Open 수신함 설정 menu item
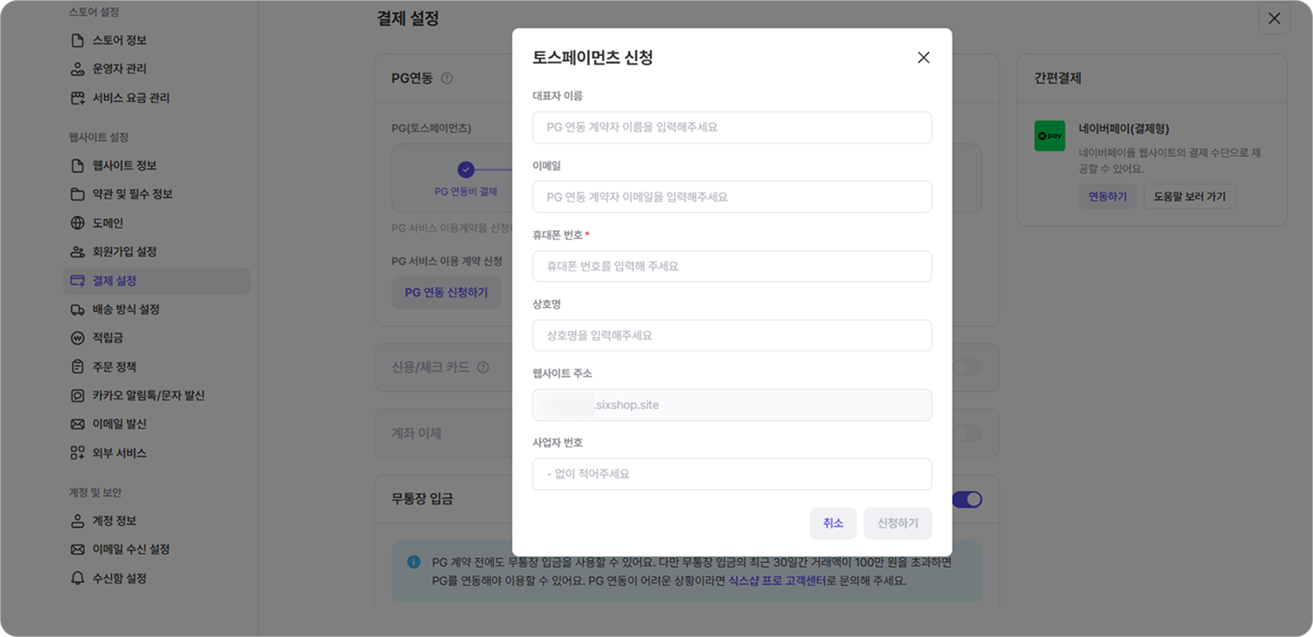 (x=157, y=578)
